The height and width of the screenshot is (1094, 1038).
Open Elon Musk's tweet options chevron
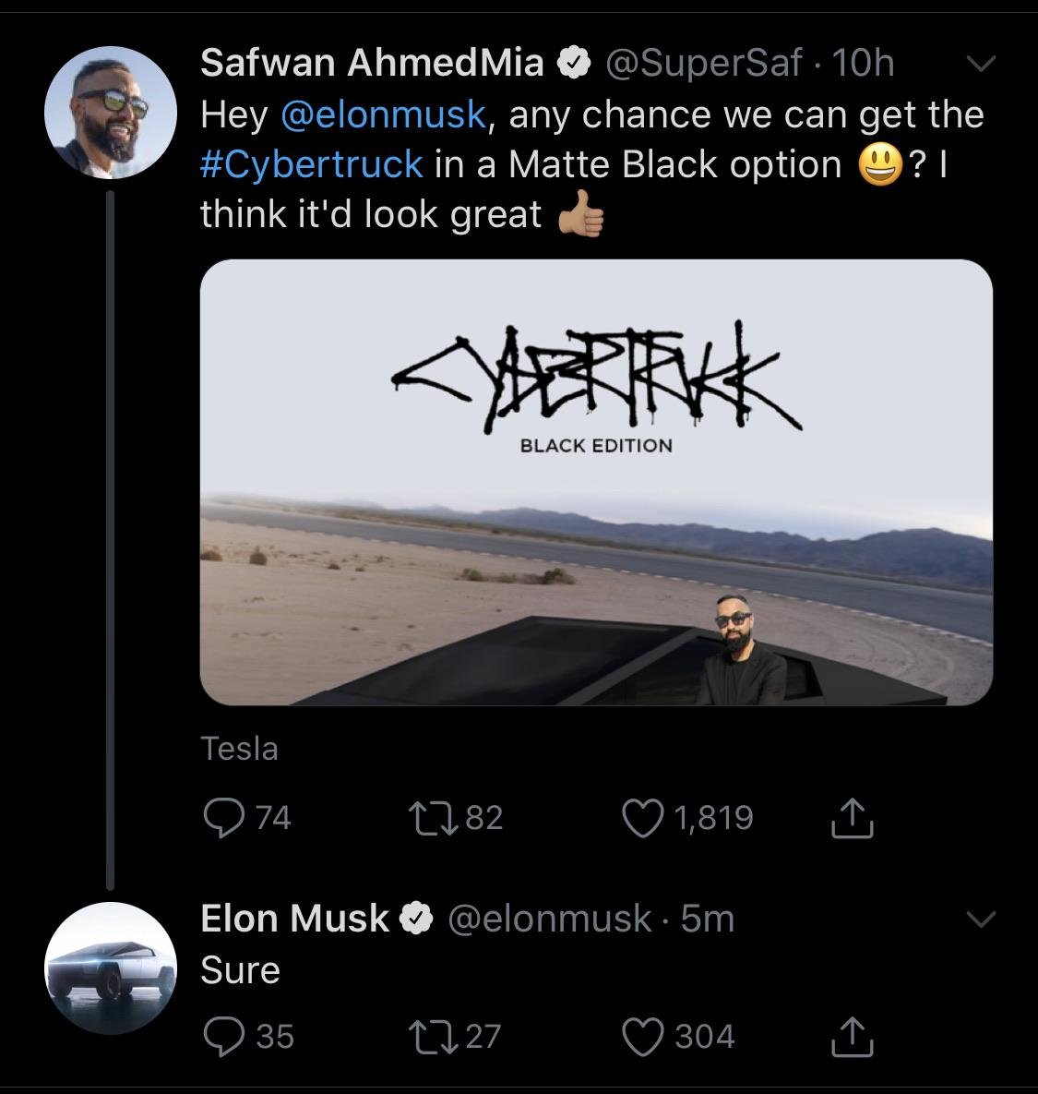(981, 920)
